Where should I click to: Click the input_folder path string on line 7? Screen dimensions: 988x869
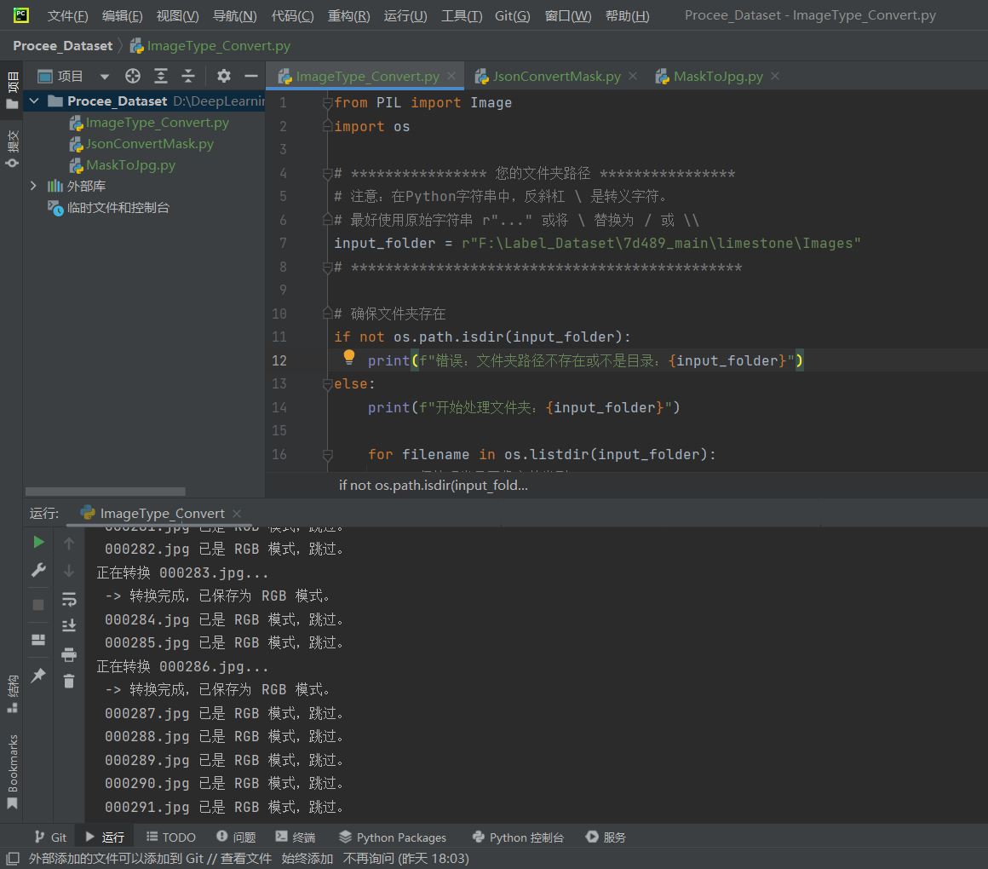[x=661, y=244]
